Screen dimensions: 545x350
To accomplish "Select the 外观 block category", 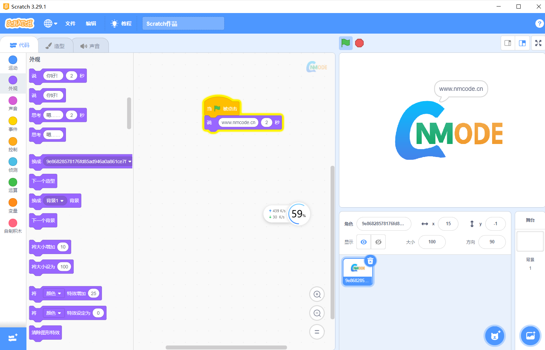I will click(x=13, y=83).
